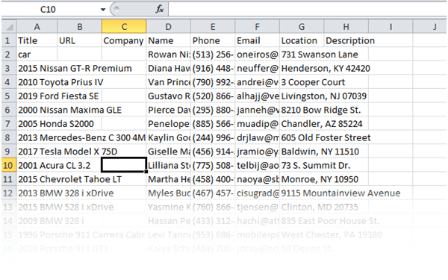Viewport: 448px width, 280px height.
Task: Click into the formula bar input
Action: pyautogui.click(x=308, y=10)
